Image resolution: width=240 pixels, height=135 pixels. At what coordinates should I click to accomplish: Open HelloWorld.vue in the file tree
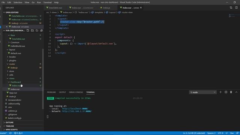[x=18, y=46]
